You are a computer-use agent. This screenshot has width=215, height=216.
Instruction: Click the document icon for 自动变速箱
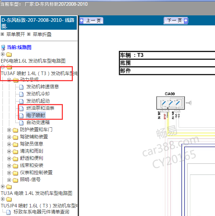click(x=21, y=123)
